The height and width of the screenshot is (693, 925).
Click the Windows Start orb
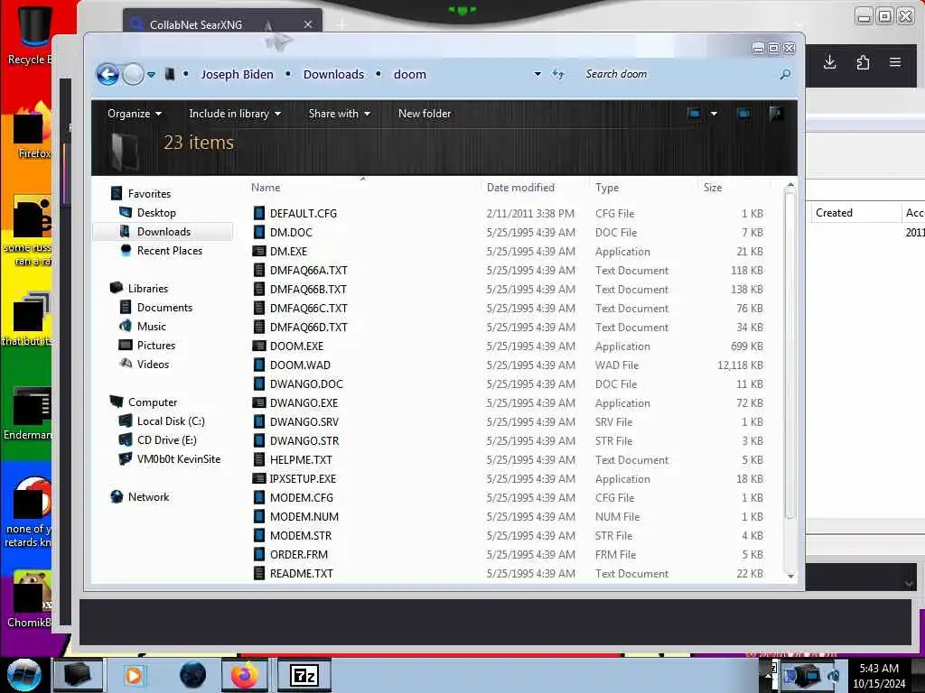24,675
